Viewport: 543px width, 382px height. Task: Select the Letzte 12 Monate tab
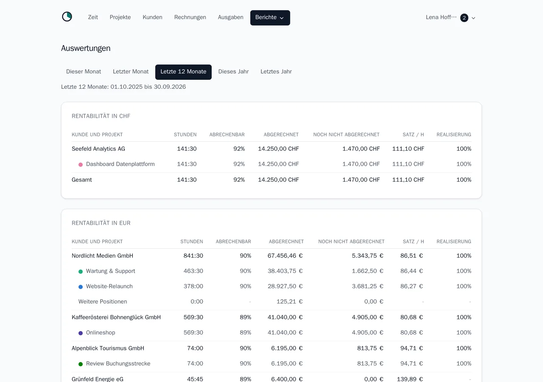[183, 72]
